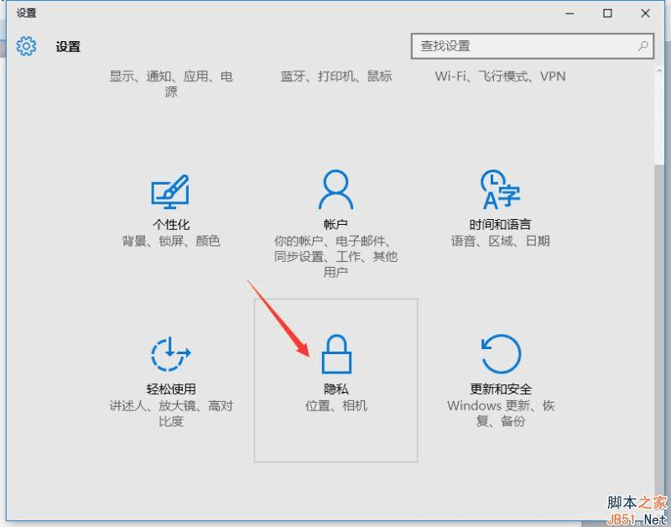Click the magnifier icon in search box
The image size is (671, 527).
coord(642,46)
